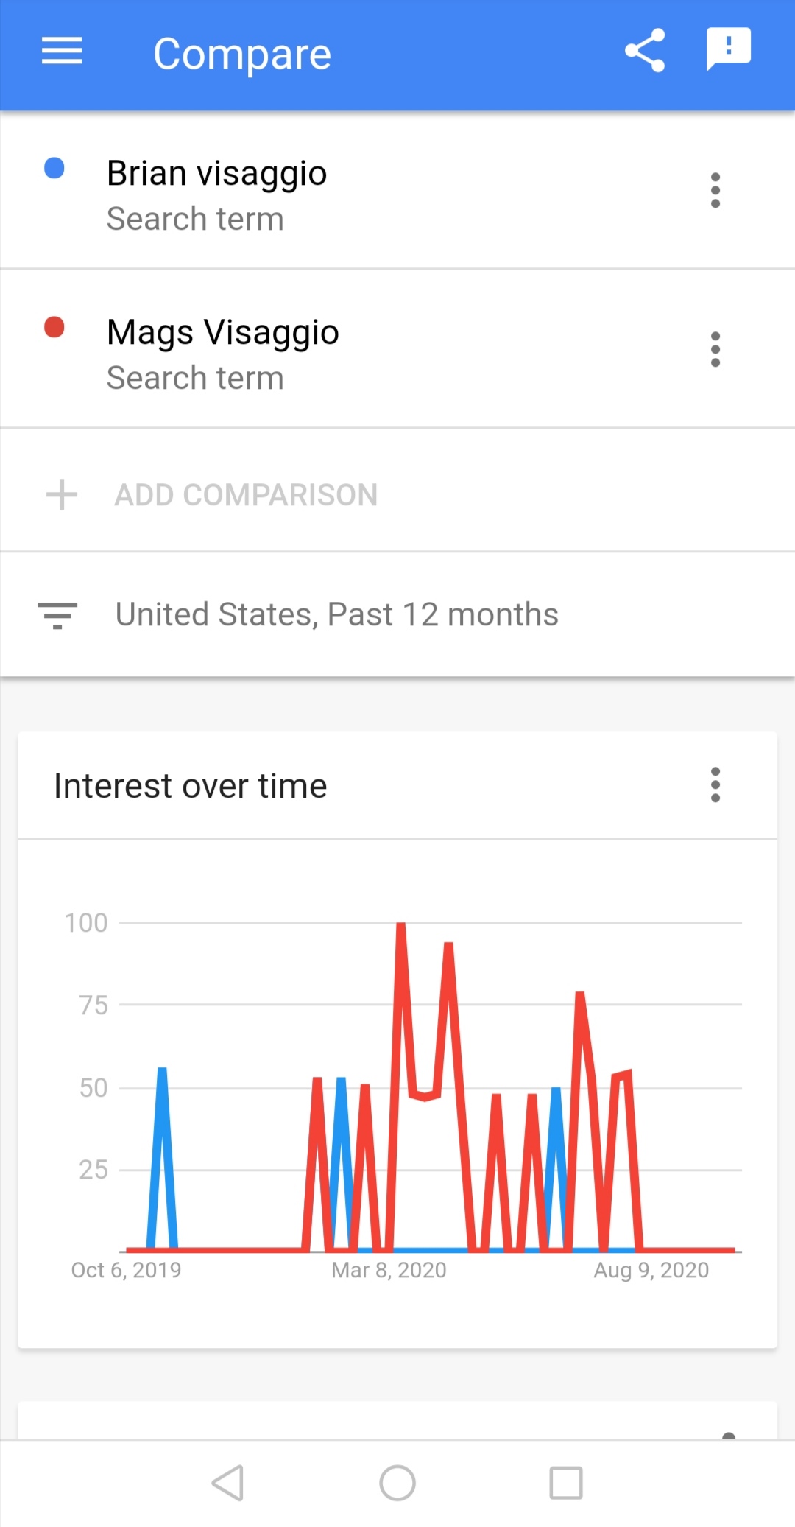Open Interest over time card options
Image resolution: width=795 pixels, height=1527 pixels.
click(x=715, y=785)
